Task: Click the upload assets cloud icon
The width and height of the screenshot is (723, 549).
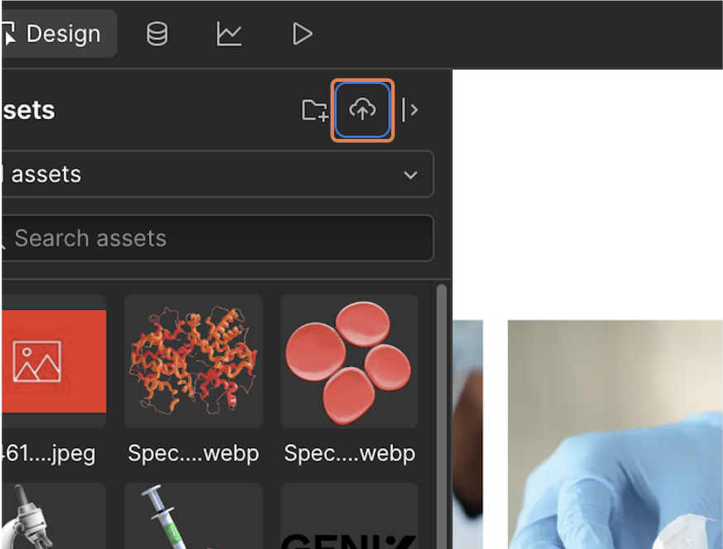Action: click(362, 110)
